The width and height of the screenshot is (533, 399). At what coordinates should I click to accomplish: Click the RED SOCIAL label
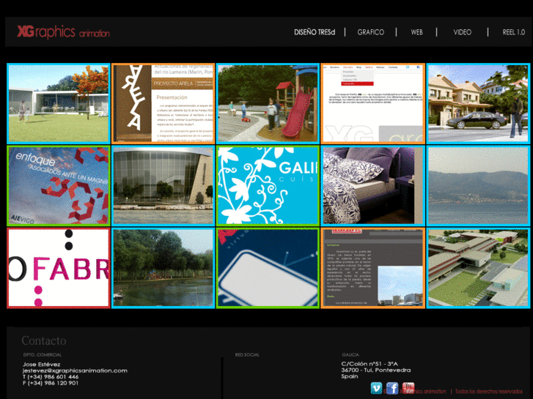click(247, 355)
